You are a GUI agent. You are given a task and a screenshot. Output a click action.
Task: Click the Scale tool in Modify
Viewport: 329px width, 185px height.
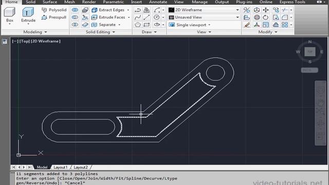pos(266,25)
